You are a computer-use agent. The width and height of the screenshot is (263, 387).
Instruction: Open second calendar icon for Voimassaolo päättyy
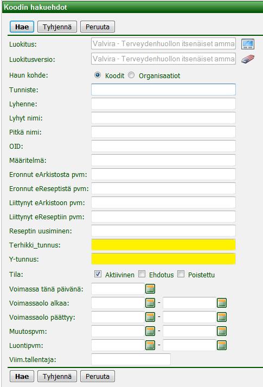tap(222, 317)
